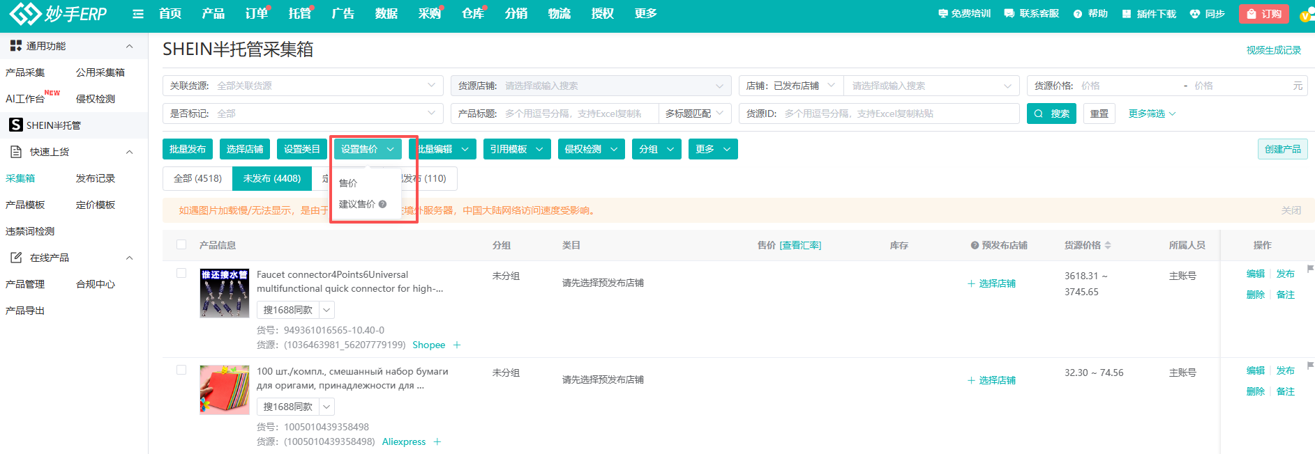Screen dimensions: 1315x454
Task: Check the Faucet connector product row
Action: coord(181,273)
